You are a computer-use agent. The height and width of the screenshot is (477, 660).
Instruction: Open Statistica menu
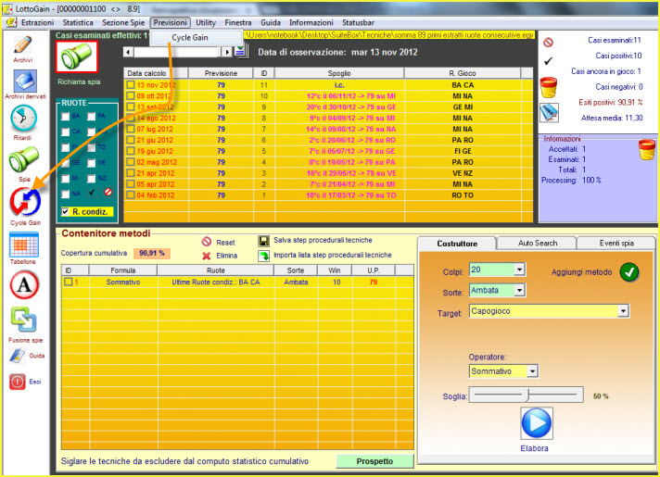pos(78,23)
